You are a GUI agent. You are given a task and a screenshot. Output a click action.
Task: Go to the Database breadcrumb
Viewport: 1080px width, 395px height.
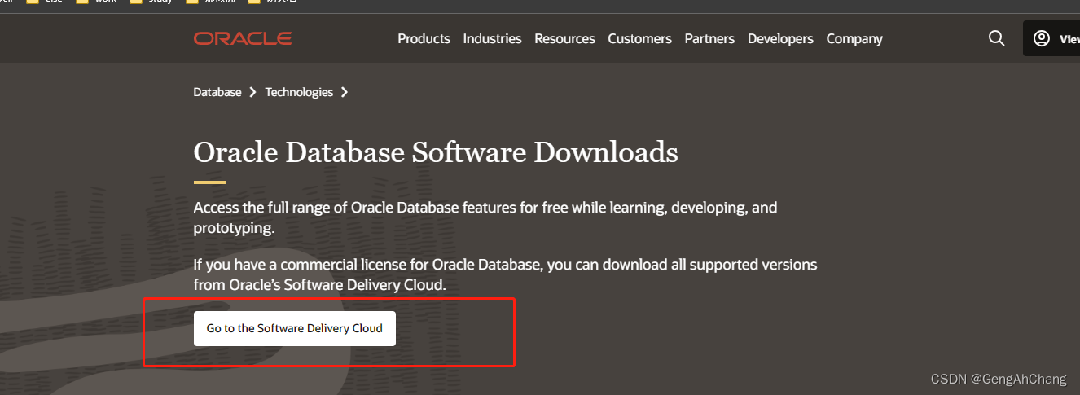tap(217, 92)
